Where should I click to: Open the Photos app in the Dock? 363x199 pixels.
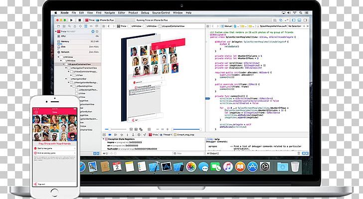point(191,167)
